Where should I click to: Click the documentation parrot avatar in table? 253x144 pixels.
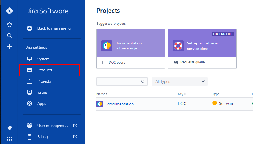click(x=100, y=104)
